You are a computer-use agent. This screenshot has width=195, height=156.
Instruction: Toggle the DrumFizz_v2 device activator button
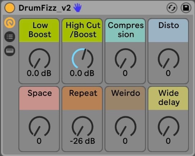[10, 8]
